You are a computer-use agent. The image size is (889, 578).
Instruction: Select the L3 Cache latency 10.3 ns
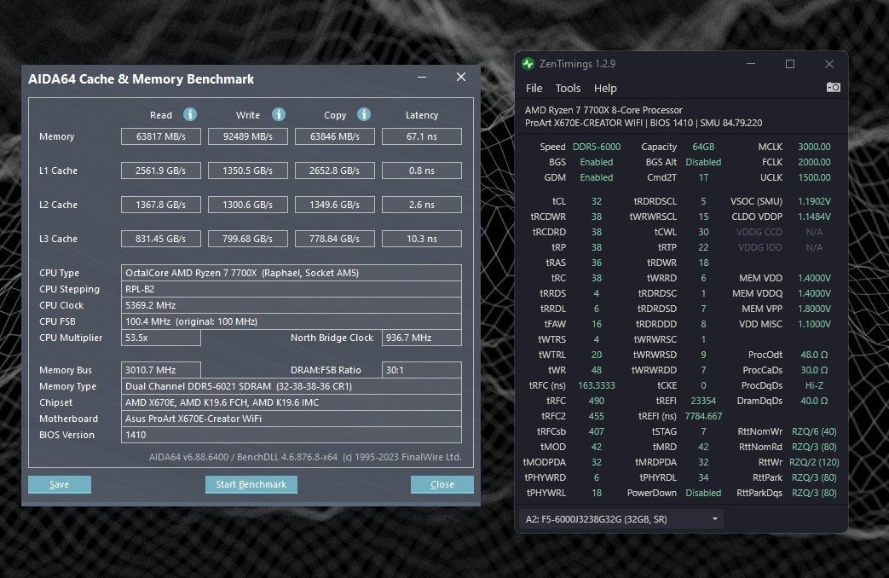(x=422, y=239)
